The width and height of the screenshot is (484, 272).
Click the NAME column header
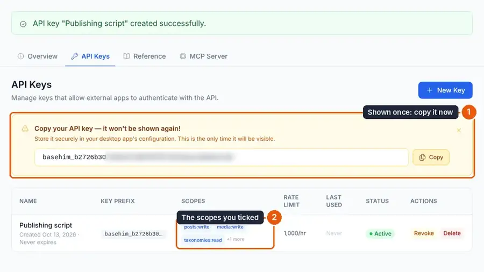[x=28, y=201]
